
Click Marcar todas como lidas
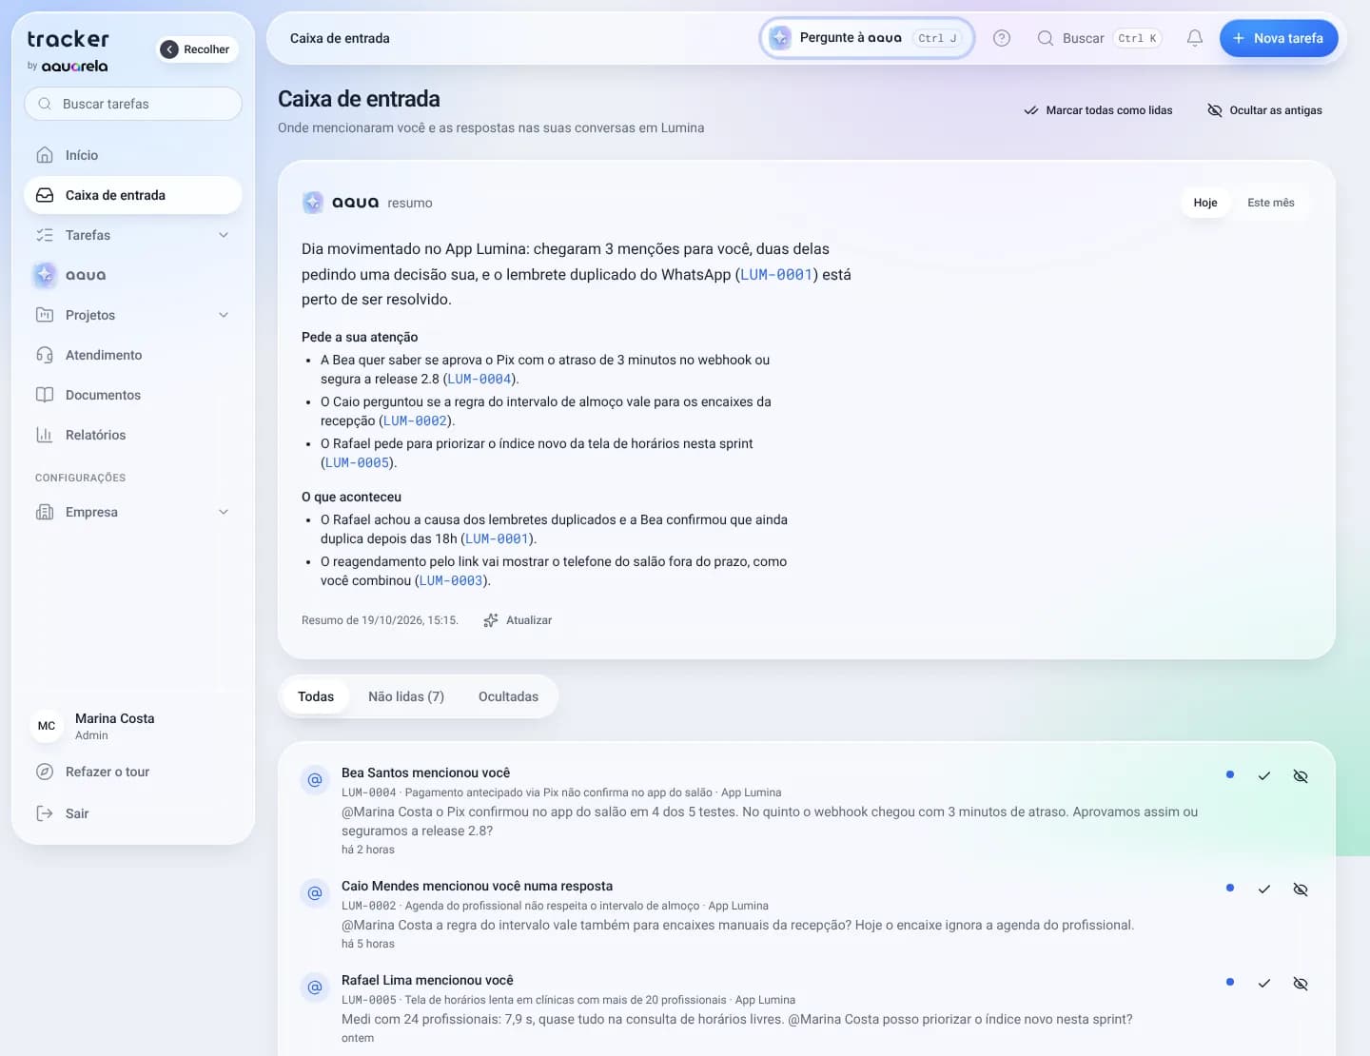1098,110
